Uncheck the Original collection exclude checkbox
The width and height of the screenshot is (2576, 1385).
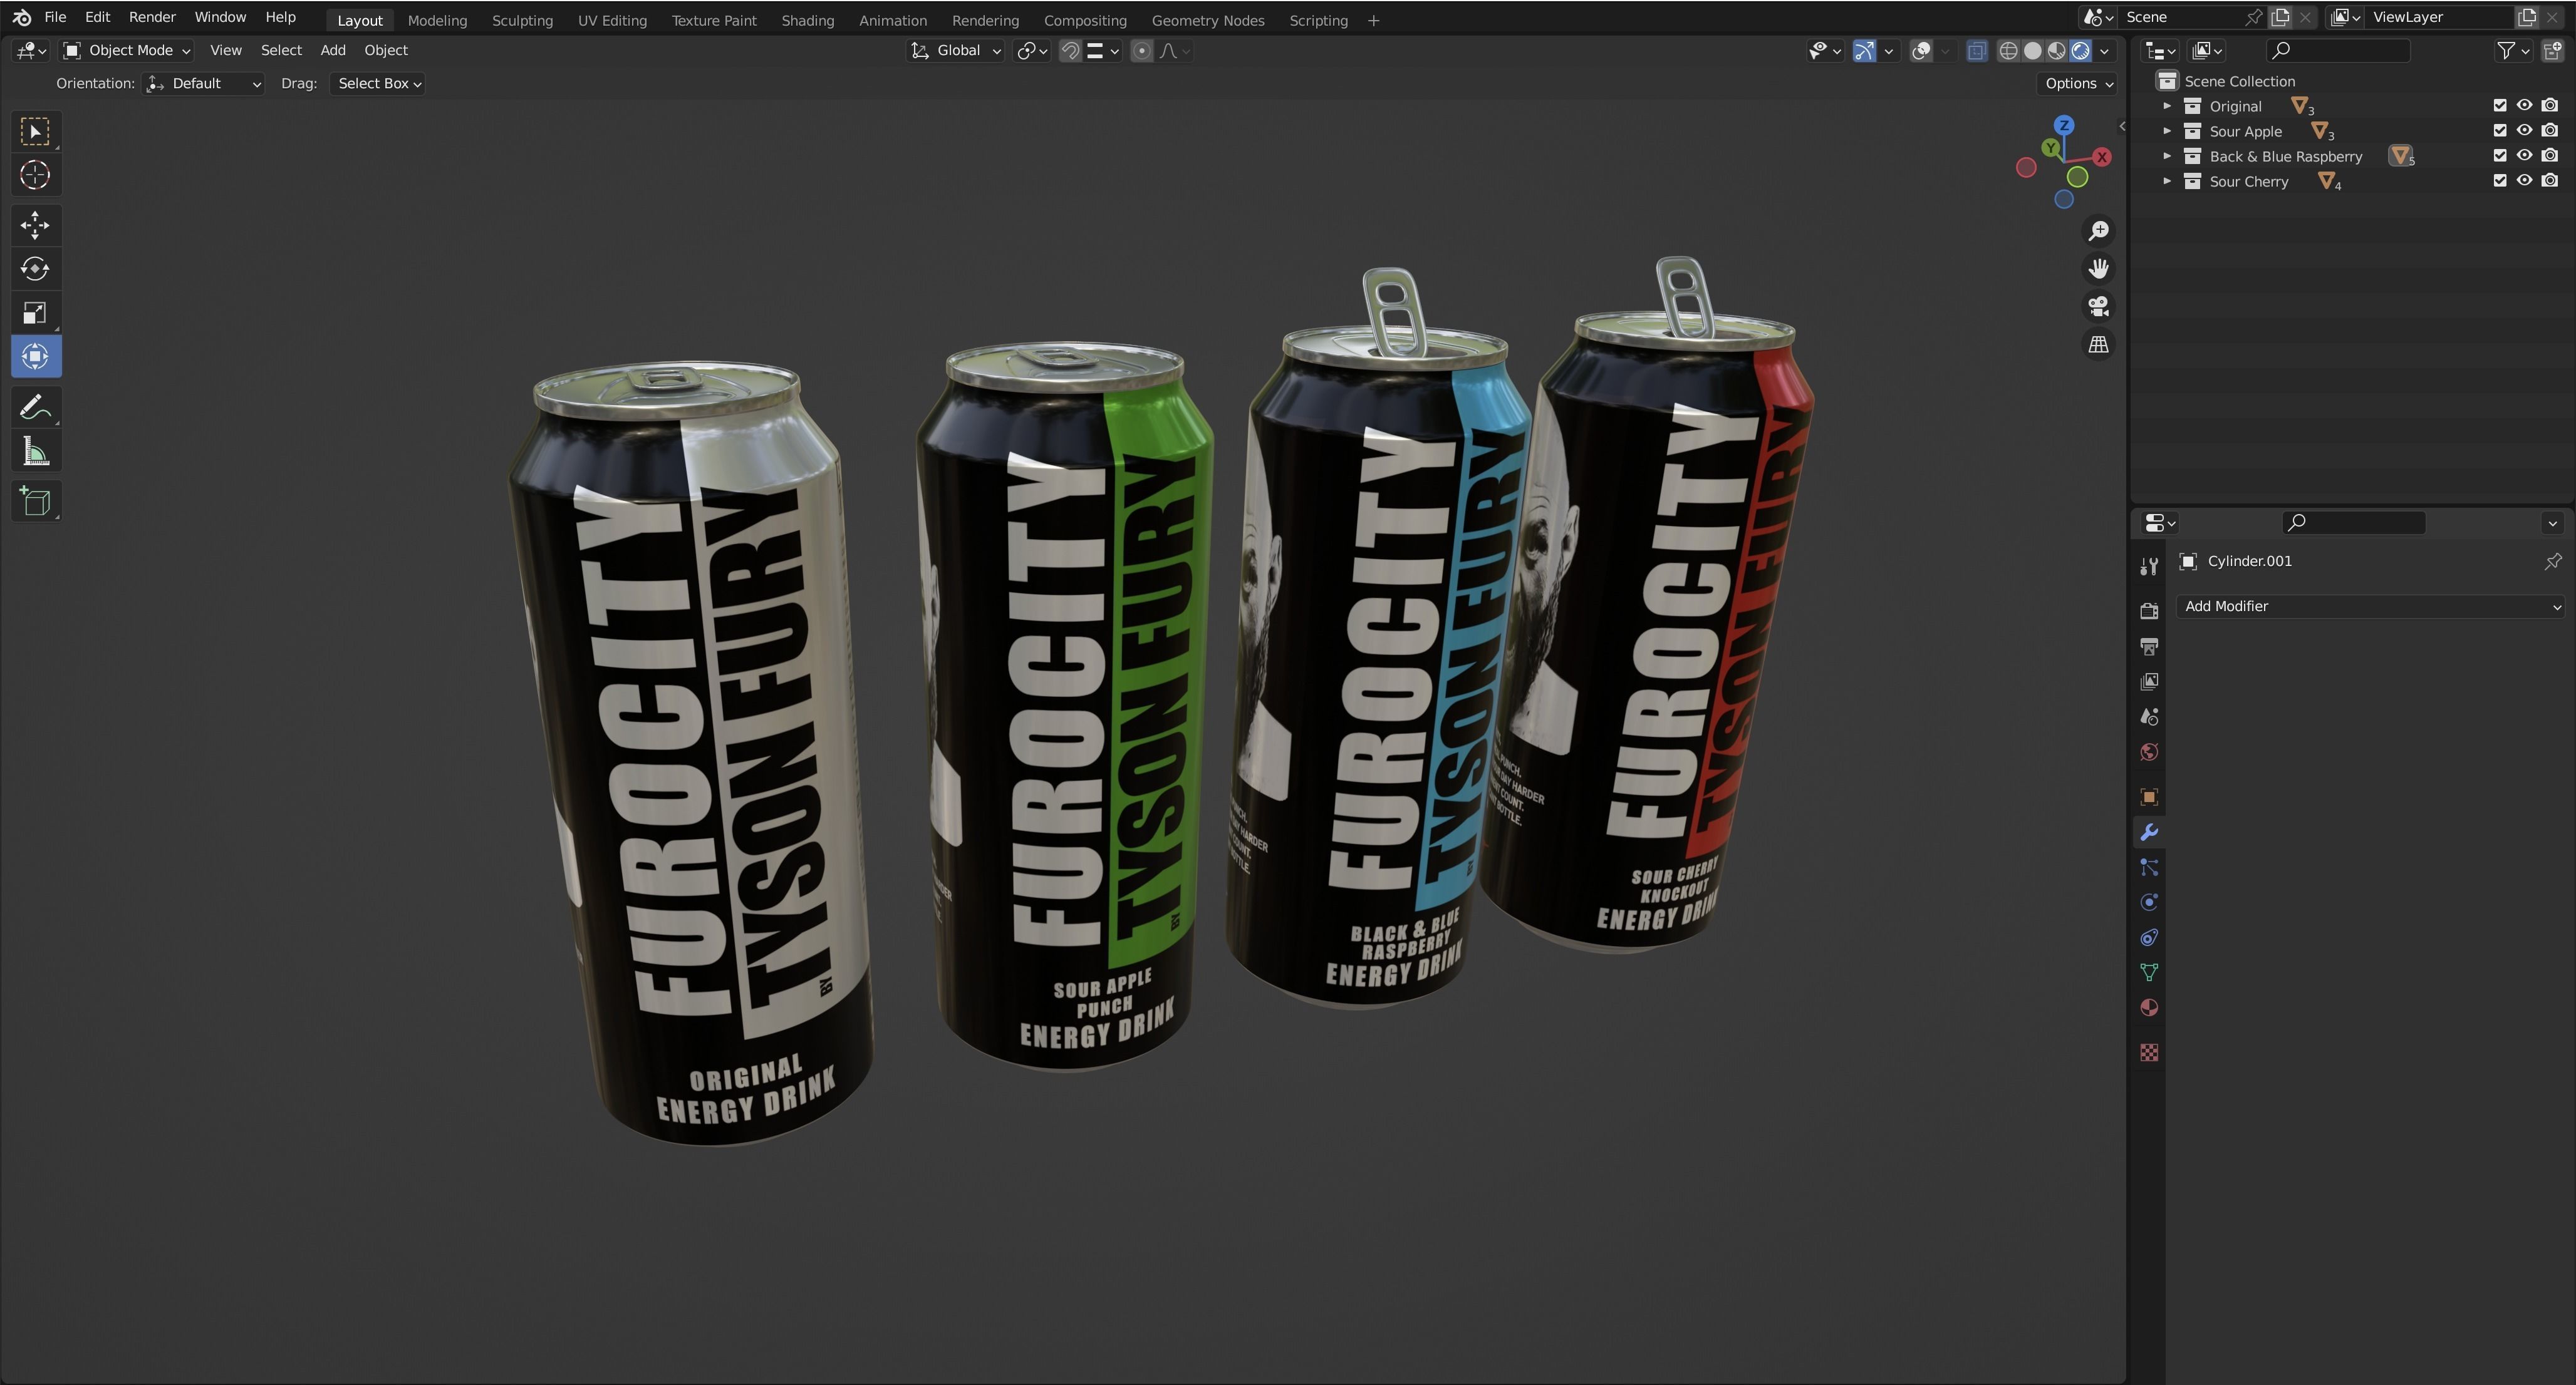(2500, 105)
